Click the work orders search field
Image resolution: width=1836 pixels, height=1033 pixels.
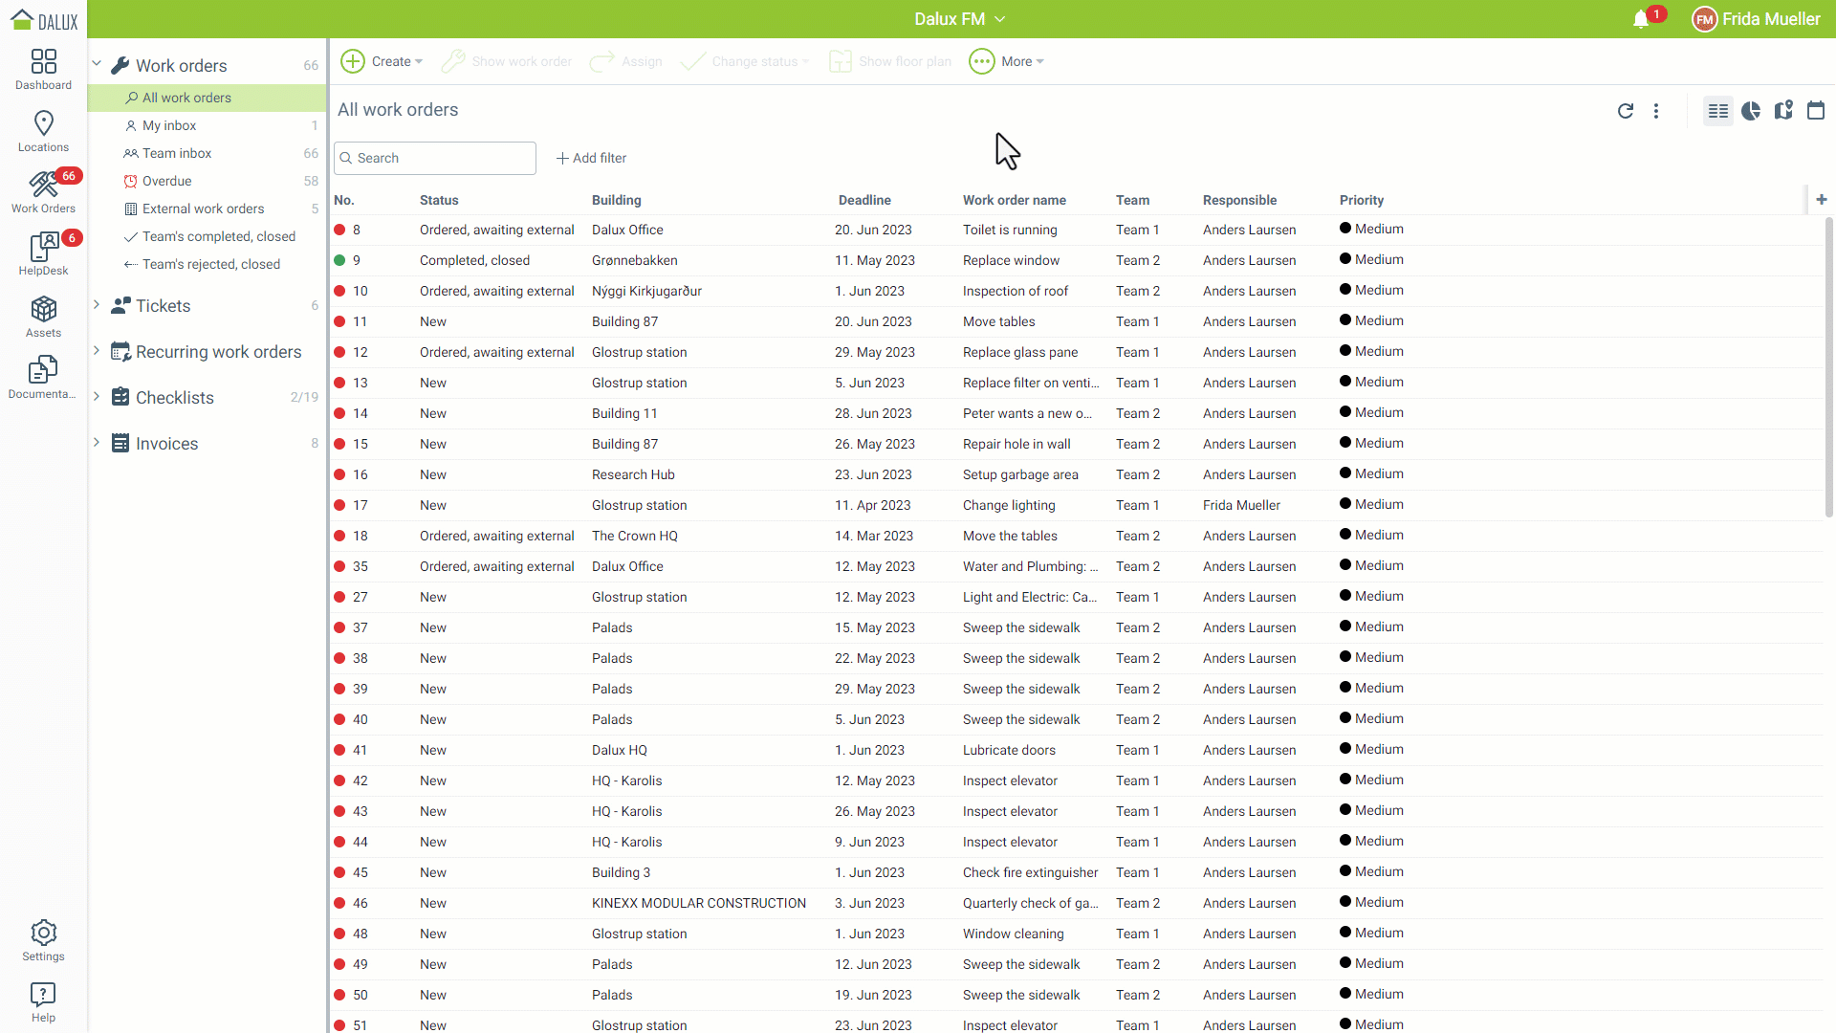click(435, 158)
